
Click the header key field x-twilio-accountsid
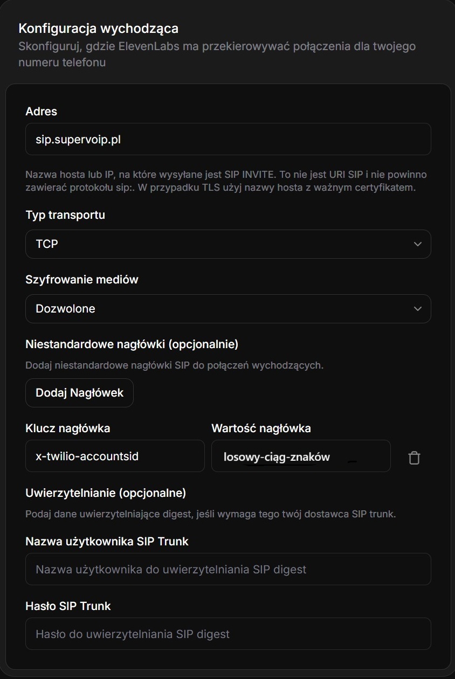(115, 456)
